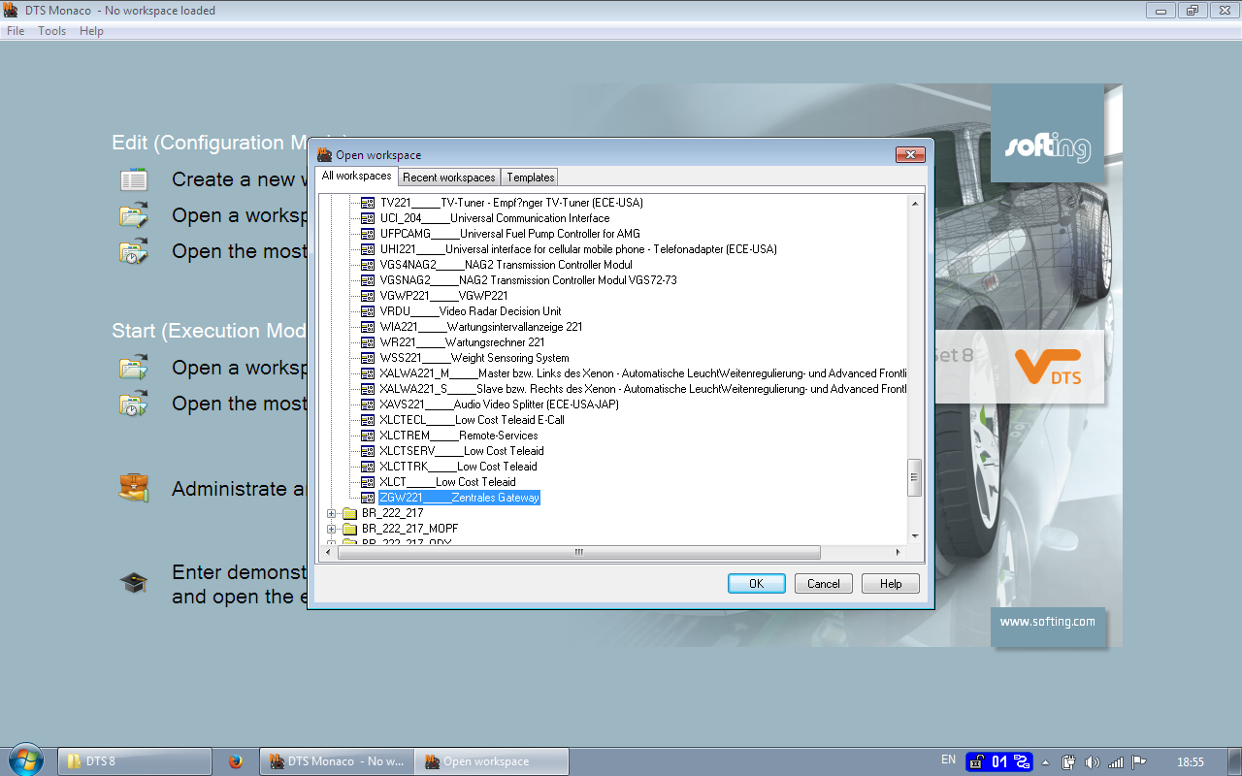The height and width of the screenshot is (776, 1242).
Task: Click the BR_222_217 folder icon
Action: coord(349,513)
